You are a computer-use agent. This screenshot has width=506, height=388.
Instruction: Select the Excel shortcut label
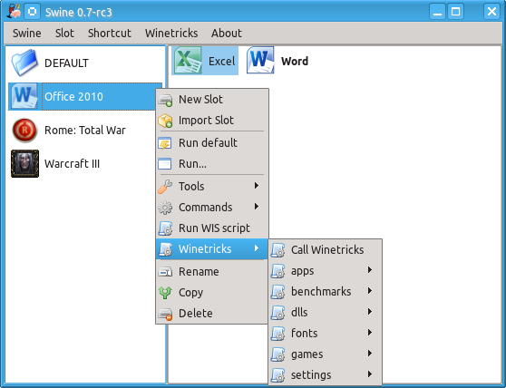tap(221, 62)
